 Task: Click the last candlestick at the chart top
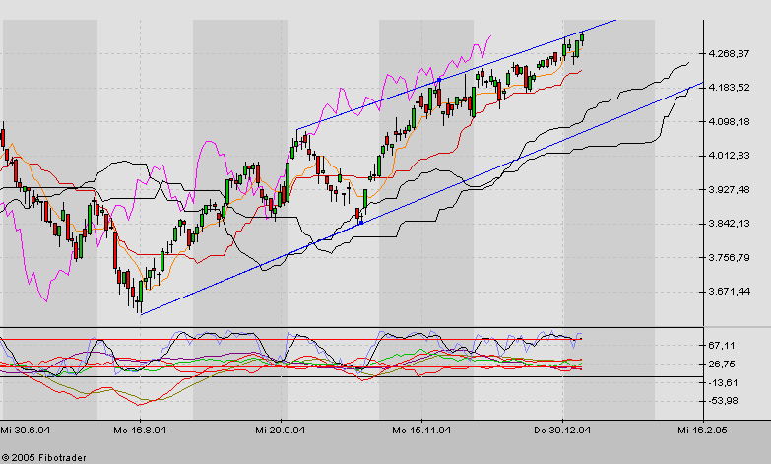[x=582, y=38]
